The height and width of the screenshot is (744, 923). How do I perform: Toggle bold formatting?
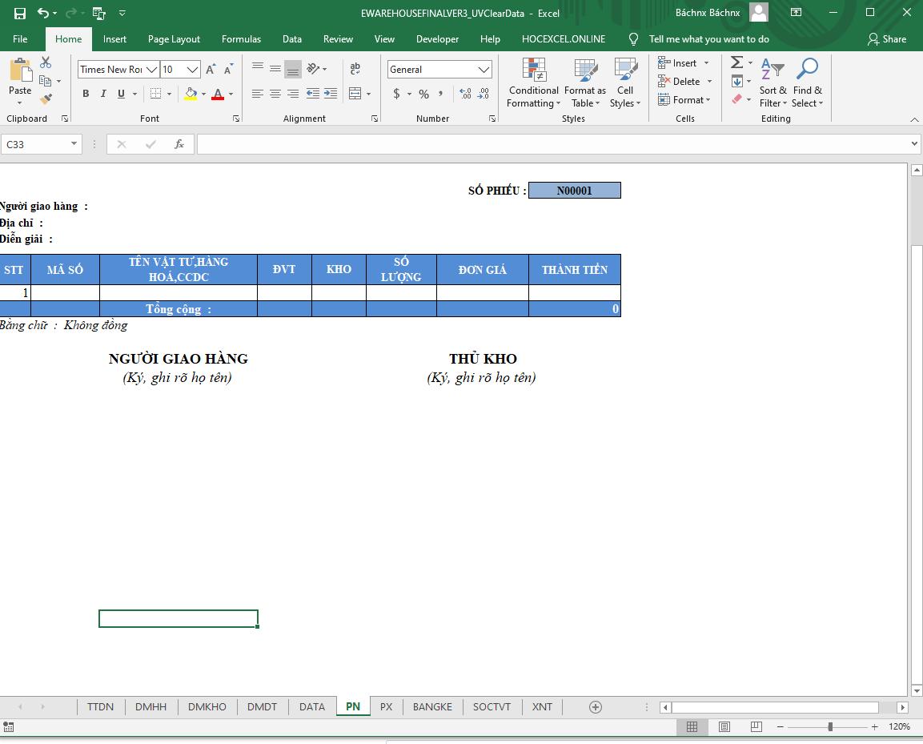86,94
